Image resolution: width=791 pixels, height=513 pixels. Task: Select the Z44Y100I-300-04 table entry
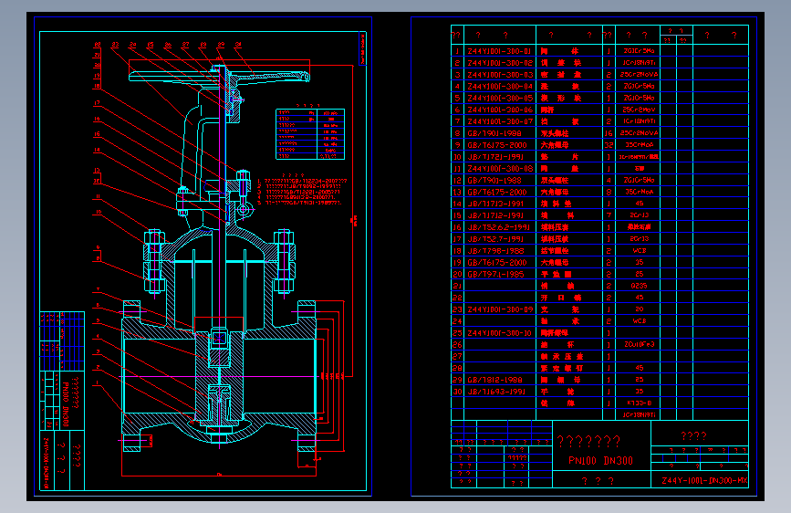click(499, 87)
